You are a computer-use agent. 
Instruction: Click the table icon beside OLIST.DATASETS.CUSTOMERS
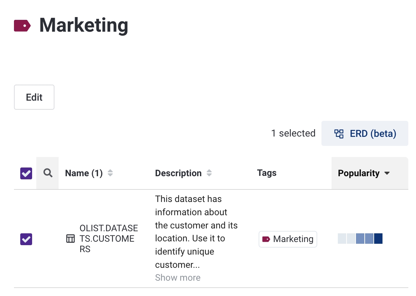click(70, 239)
